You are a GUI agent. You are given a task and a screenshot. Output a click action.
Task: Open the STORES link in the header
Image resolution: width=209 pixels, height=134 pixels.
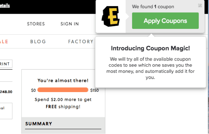(x=36, y=24)
